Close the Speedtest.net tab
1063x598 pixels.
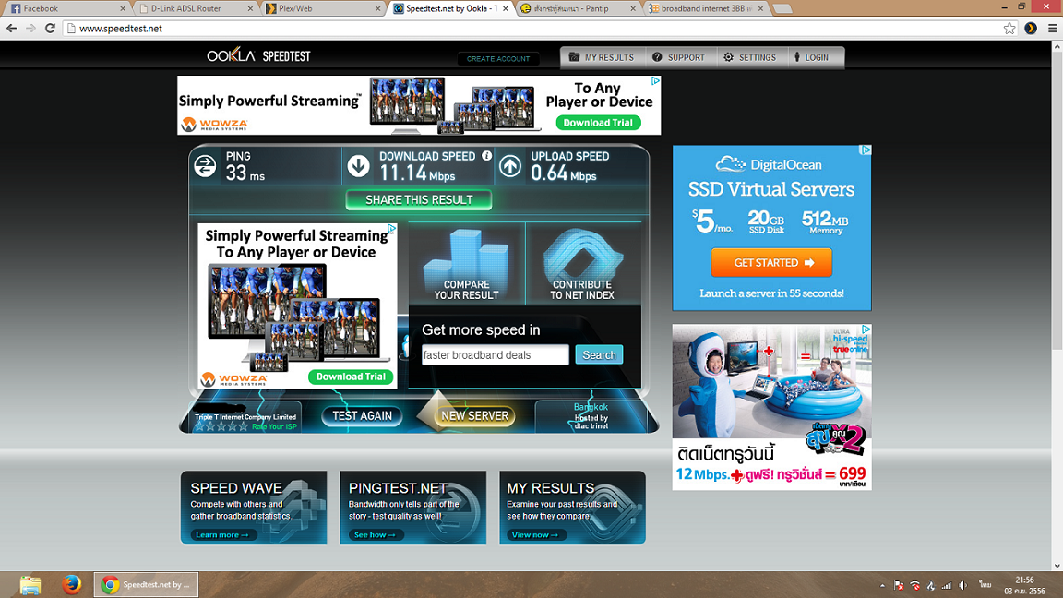[x=505, y=9]
